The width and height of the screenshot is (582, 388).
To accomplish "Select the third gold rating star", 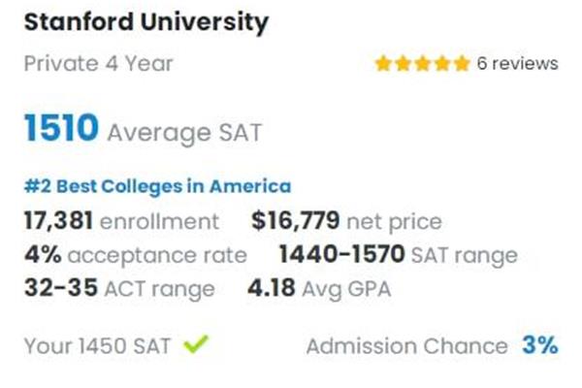I will tap(422, 63).
